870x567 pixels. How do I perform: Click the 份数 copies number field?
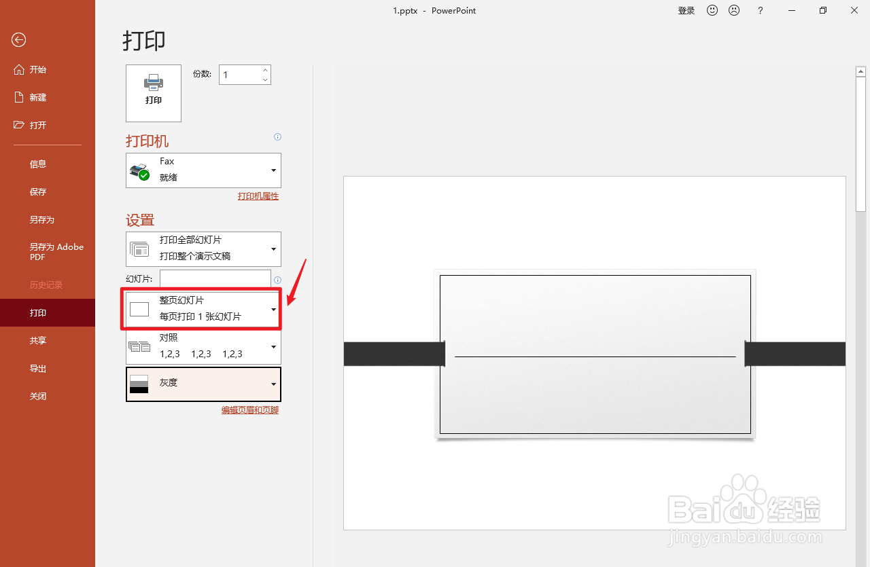coord(239,75)
